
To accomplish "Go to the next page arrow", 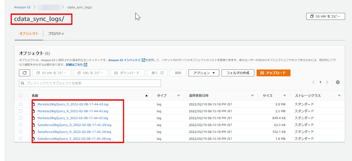I will (327, 82).
